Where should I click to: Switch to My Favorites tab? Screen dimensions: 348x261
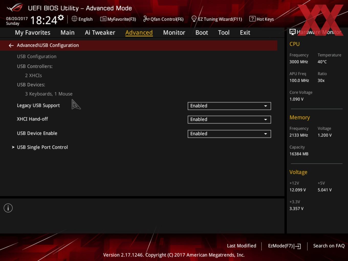(x=33, y=32)
